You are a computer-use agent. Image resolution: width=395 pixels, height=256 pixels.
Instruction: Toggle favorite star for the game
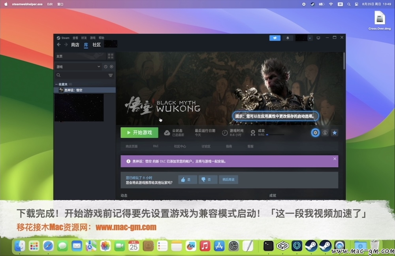pyautogui.click(x=335, y=133)
